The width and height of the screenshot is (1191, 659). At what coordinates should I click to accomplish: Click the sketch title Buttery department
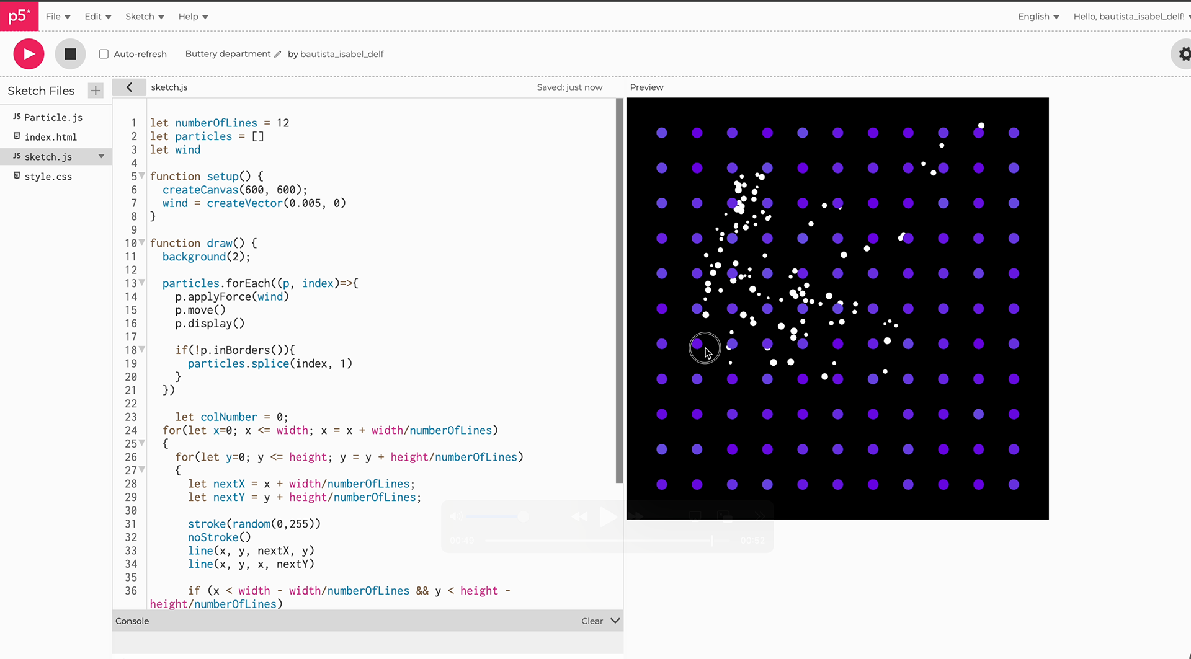[228, 54]
